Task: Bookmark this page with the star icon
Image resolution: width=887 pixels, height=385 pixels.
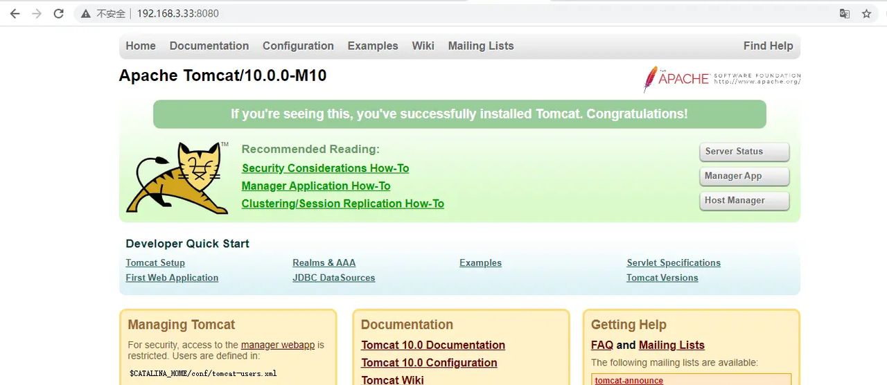Action: point(866,14)
